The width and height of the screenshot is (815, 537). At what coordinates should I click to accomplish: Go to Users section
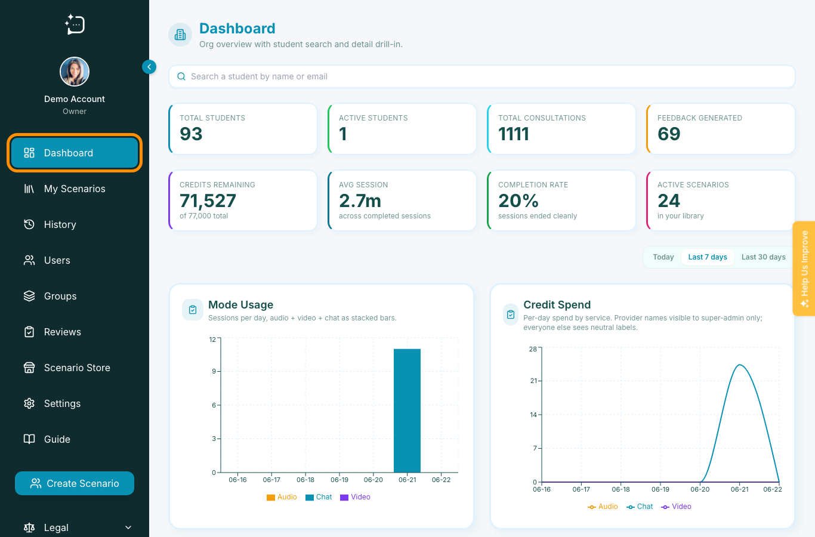point(75,260)
